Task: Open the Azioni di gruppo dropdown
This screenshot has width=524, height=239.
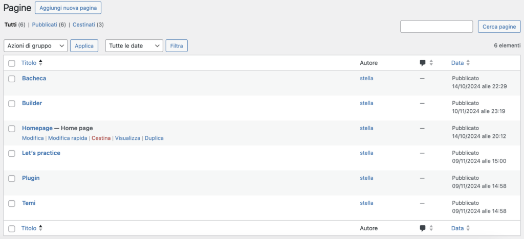Action: (35, 45)
